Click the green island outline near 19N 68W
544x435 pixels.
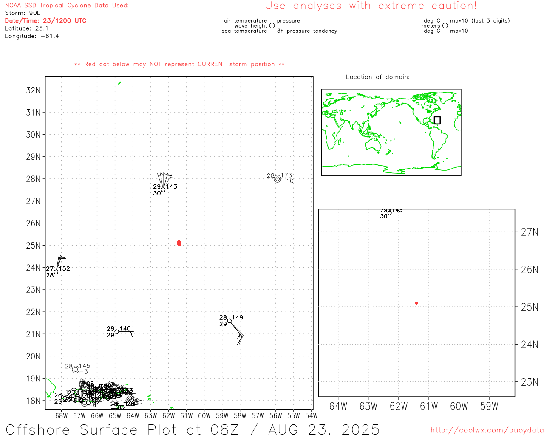click(50, 388)
